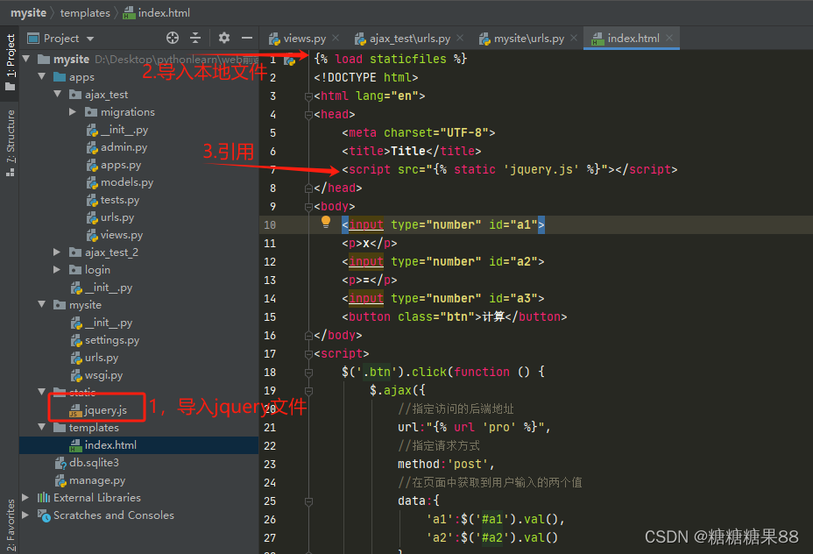Fold the body tag at line 9

(308, 207)
